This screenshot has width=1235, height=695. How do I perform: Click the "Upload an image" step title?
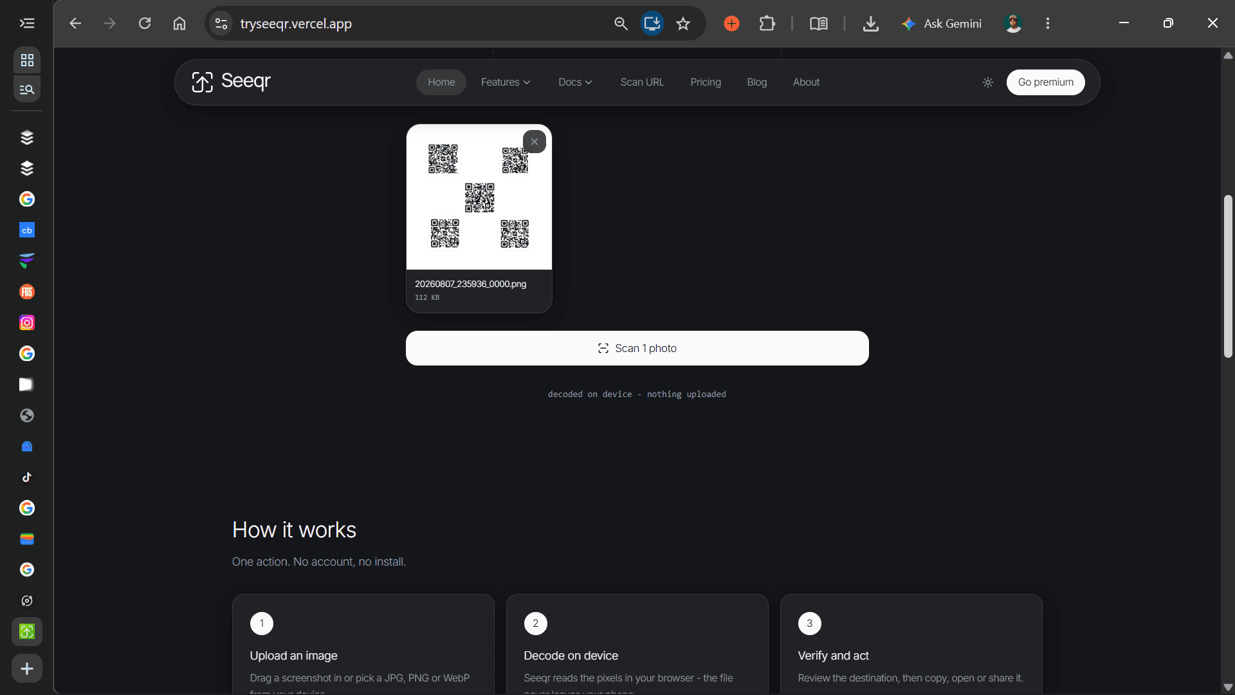point(293,656)
